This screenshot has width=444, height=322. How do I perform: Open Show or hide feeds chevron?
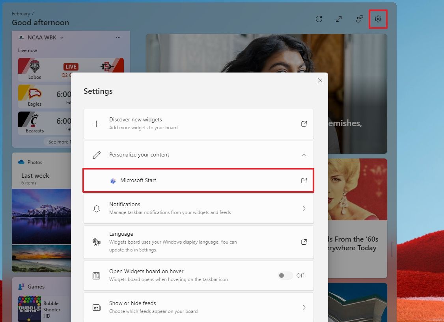tap(304, 307)
